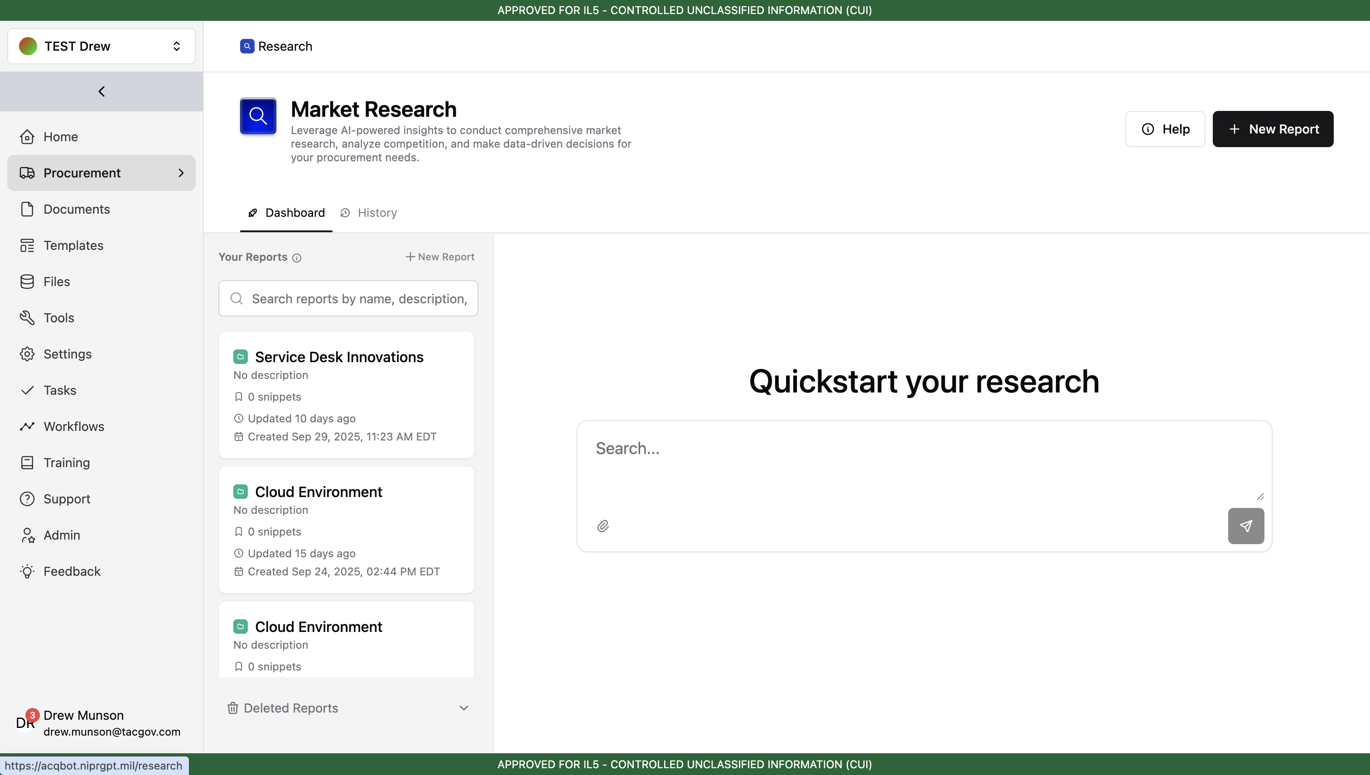The height and width of the screenshot is (775, 1370).
Task: Open the Tools wrench item
Action: pyautogui.click(x=58, y=318)
